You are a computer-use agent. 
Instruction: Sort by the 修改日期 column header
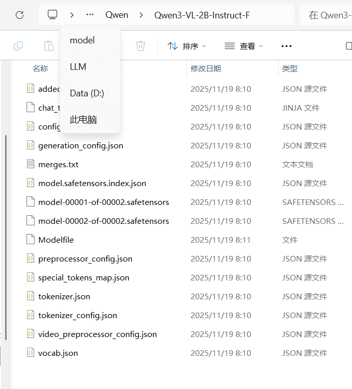[206, 68]
